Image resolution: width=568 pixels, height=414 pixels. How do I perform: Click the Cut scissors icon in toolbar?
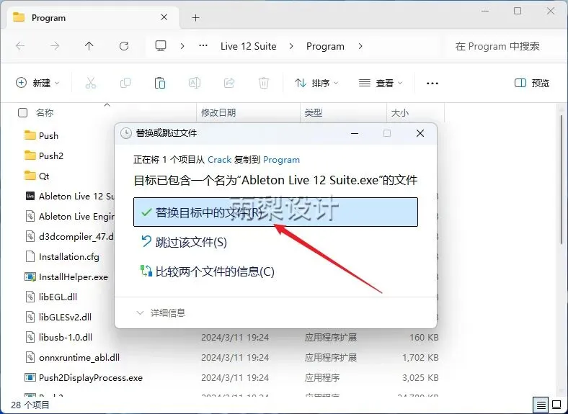click(x=91, y=83)
